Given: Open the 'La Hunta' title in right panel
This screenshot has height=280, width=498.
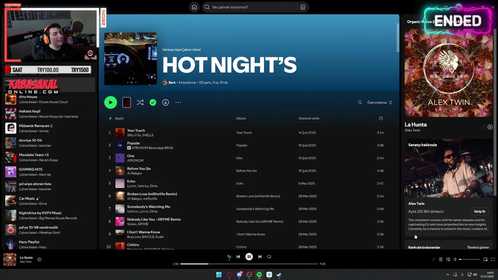Looking at the screenshot, I should pyautogui.click(x=416, y=124).
